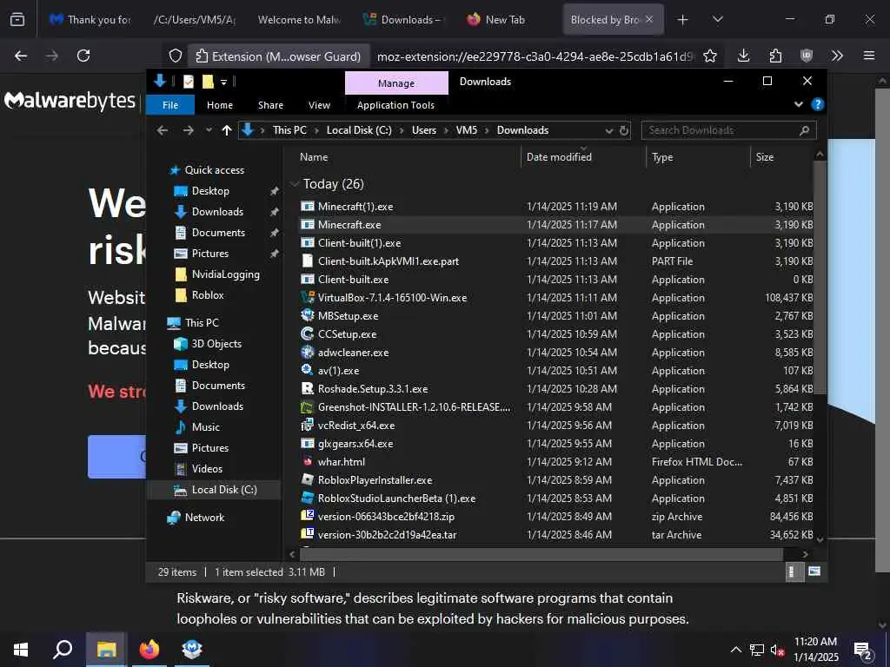Open the Firefox extensions puzzle icon
This screenshot has width=890, height=667.
point(775,56)
